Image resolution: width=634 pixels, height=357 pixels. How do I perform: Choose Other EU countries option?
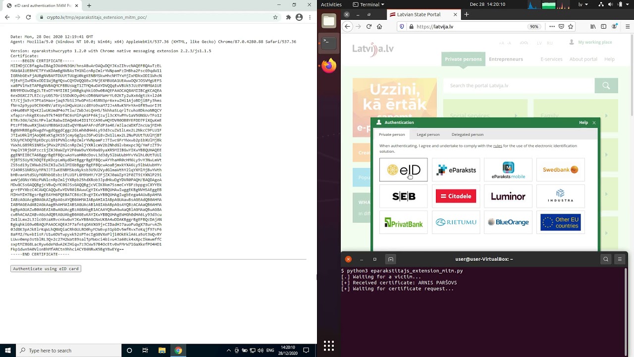tap(561, 223)
